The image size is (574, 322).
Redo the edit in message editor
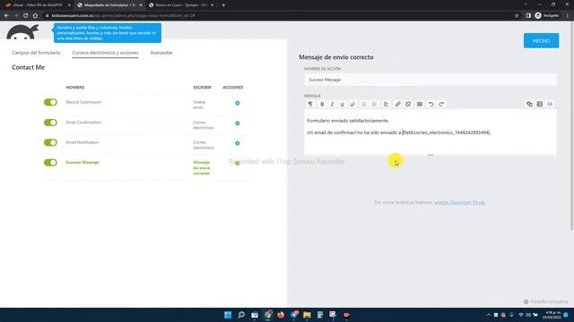click(x=441, y=104)
